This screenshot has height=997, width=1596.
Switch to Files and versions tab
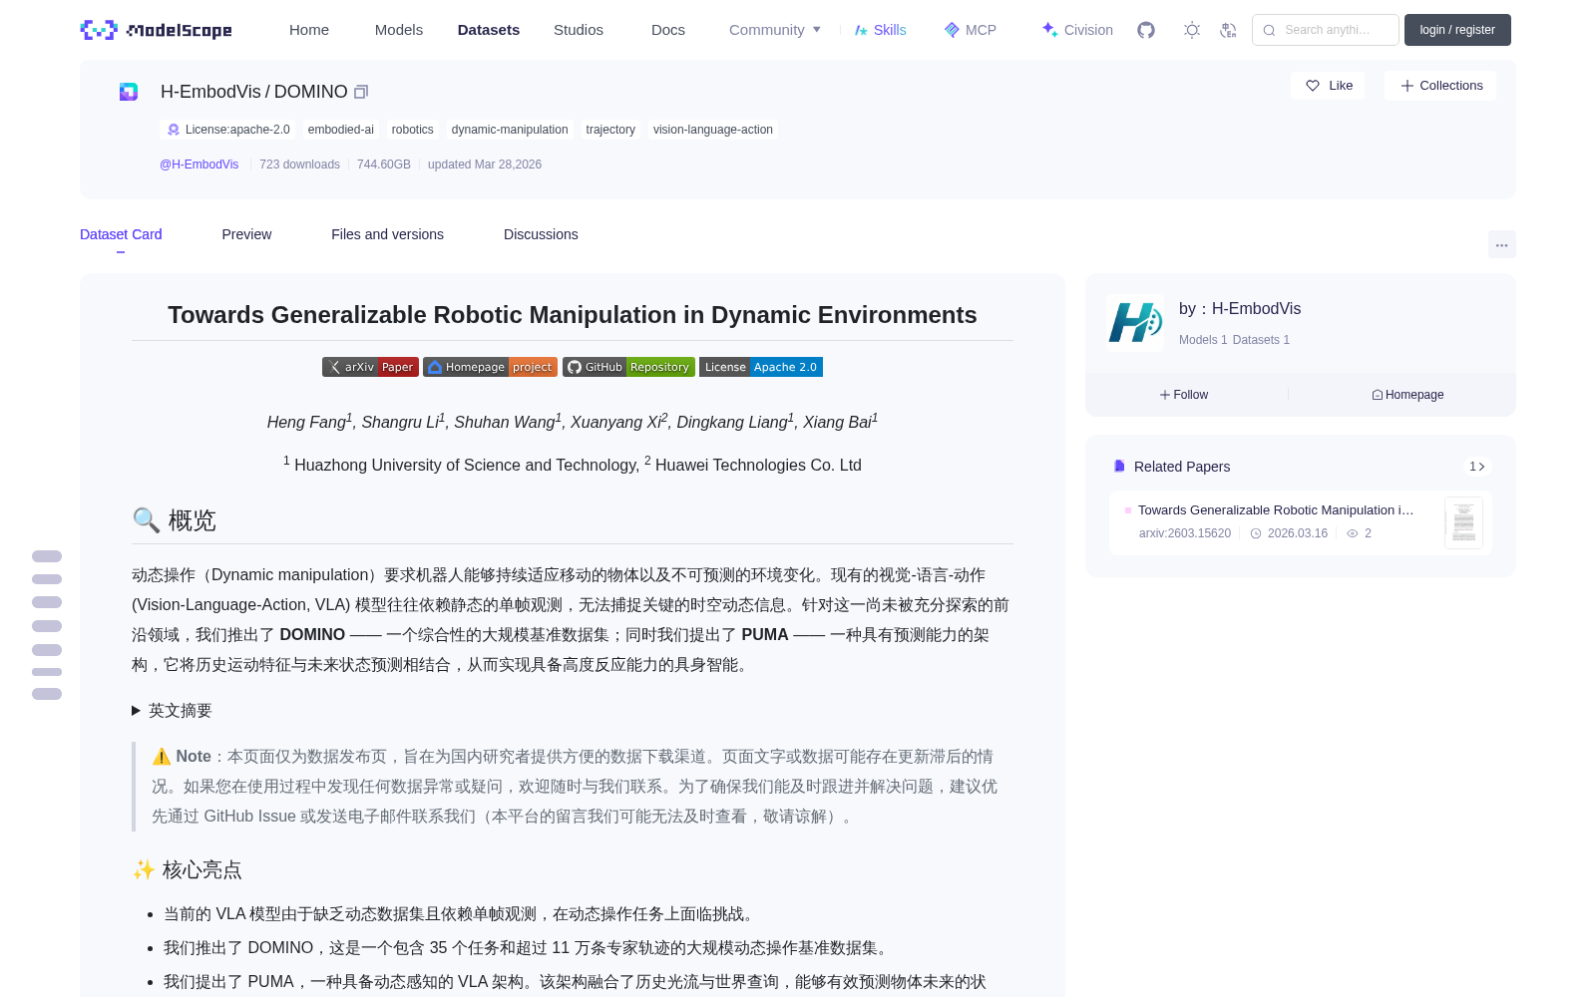pyautogui.click(x=387, y=234)
